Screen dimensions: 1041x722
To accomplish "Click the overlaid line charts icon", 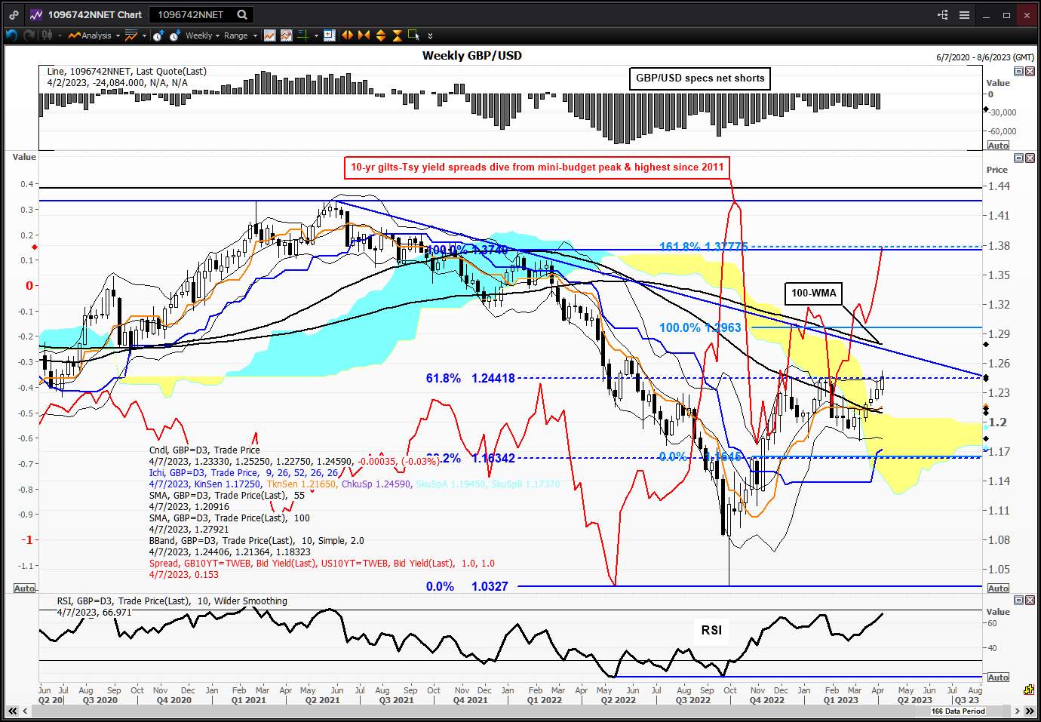I will (x=286, y=35).
